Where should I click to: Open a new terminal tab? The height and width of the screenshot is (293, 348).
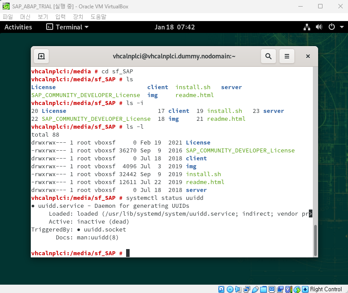tap(41, 56)
